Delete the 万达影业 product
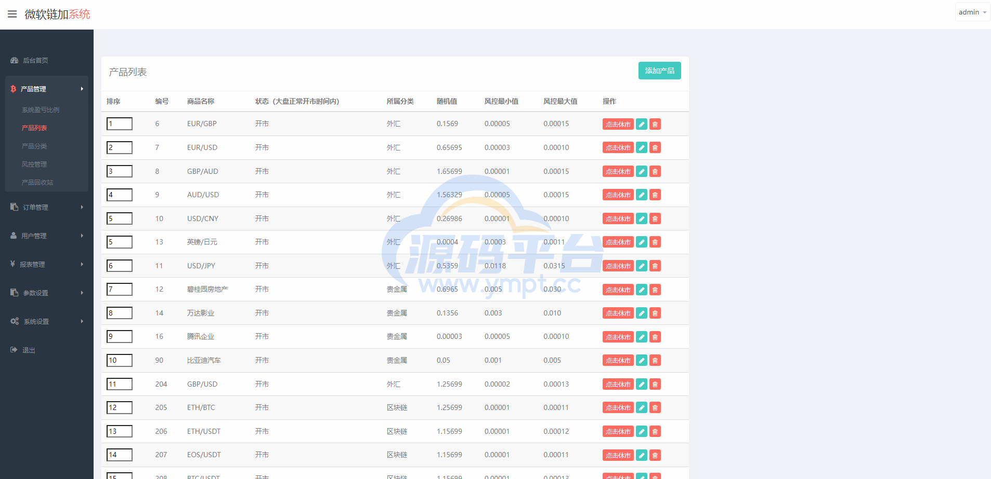The image size is (991, 479). (655, 313)
